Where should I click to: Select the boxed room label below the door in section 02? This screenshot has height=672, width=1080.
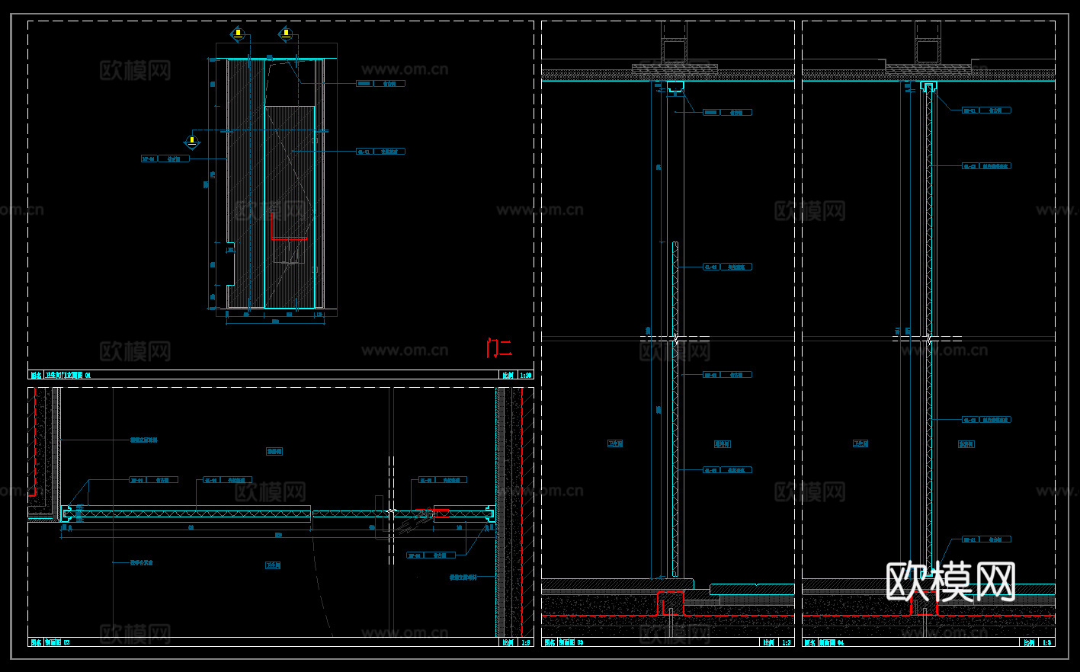(273, 565)
